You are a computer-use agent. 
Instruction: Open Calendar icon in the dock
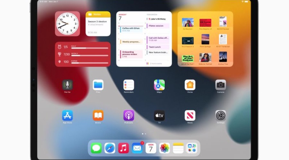click(x=151, y=148)
